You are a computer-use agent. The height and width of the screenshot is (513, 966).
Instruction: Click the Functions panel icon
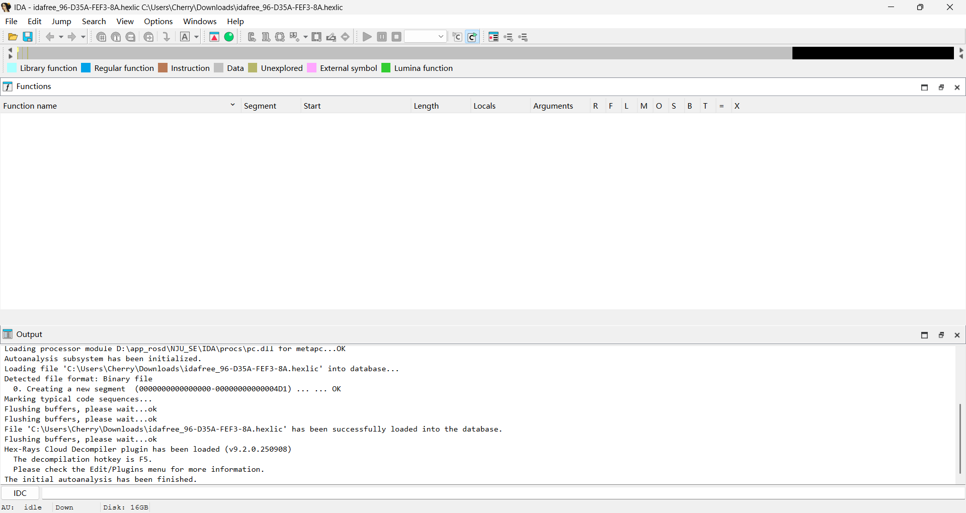8,87
